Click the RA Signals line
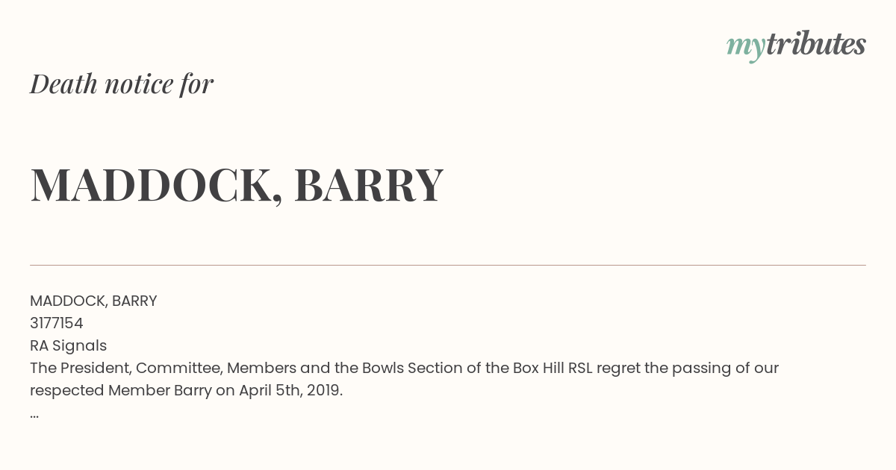Image resolution: width=896 pixels, height=470 pixels. click(68, 346)
